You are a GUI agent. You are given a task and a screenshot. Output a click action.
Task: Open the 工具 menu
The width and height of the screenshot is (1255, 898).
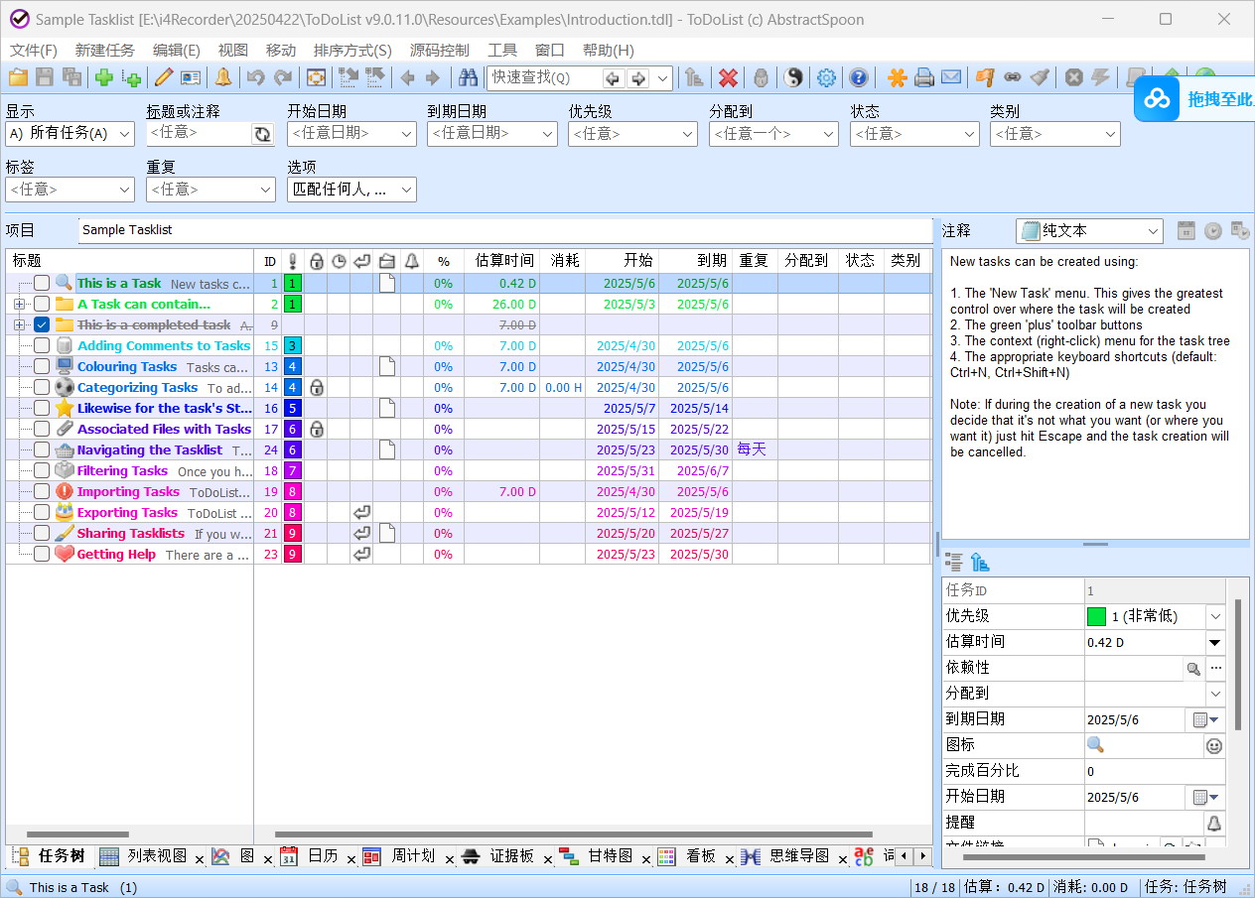(x=501, y=51)
